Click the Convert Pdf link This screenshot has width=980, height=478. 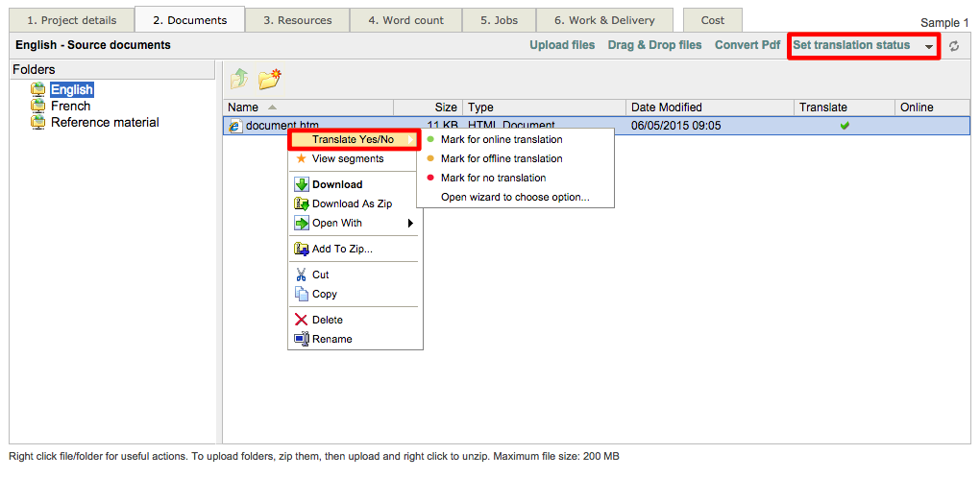[747, 45]
